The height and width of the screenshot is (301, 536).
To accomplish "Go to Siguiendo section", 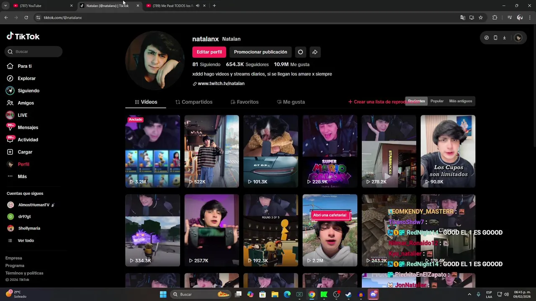I will [x=28, y=91].
